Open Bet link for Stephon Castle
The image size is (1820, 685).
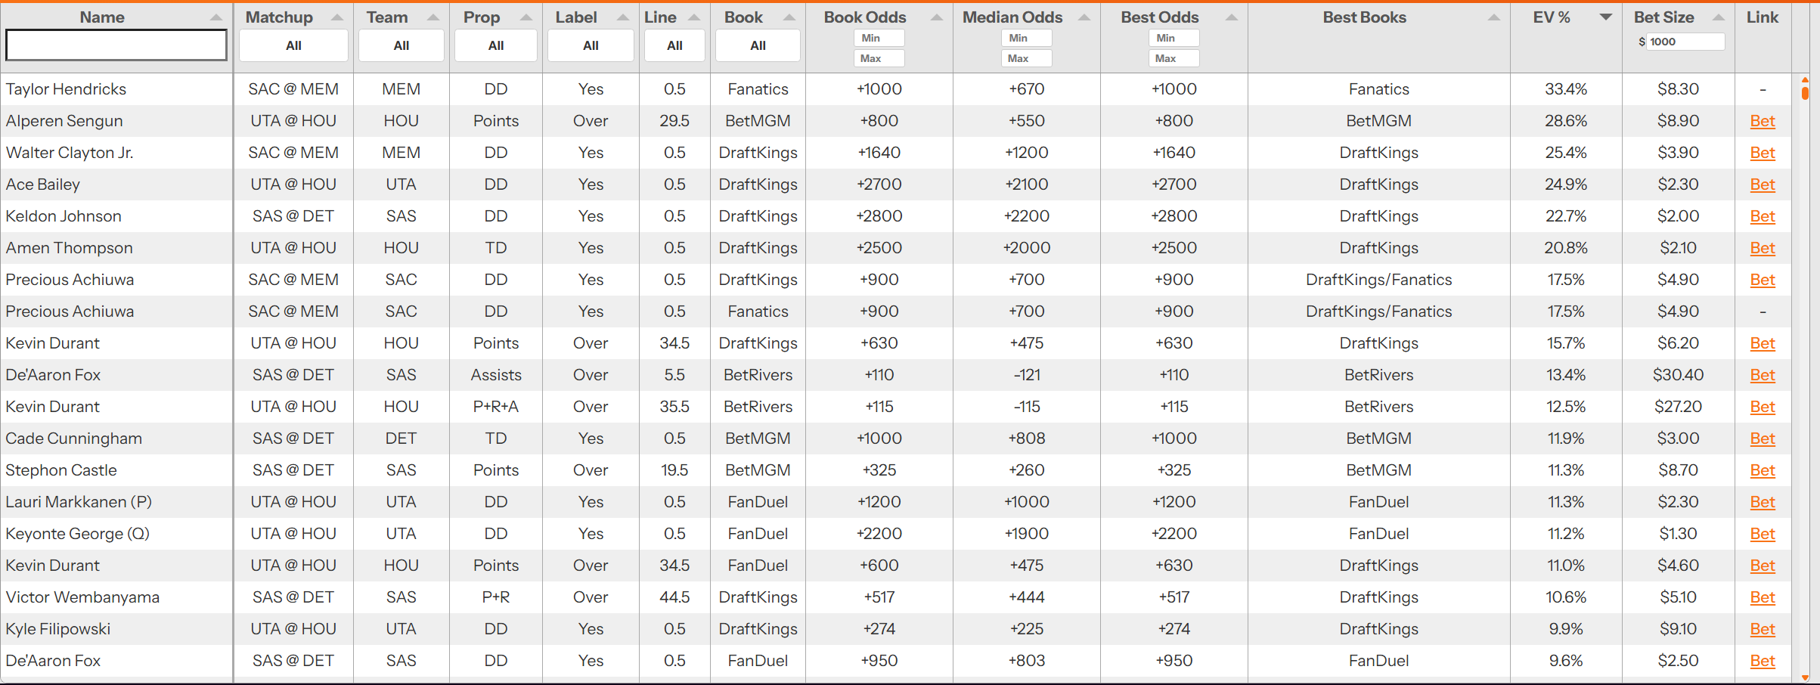1763,470
